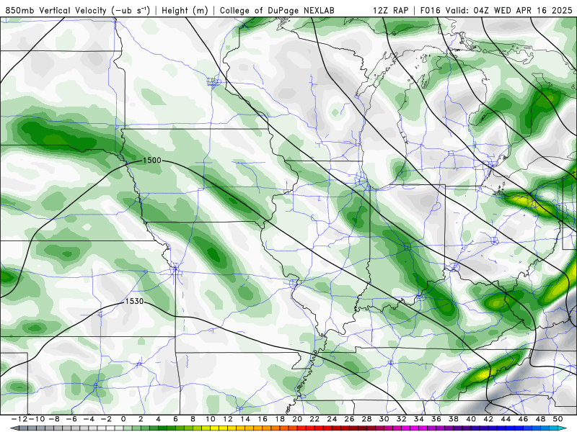The image size is (577, 432).
Task: Click the '42' color scale label
Action: [488, 419]
